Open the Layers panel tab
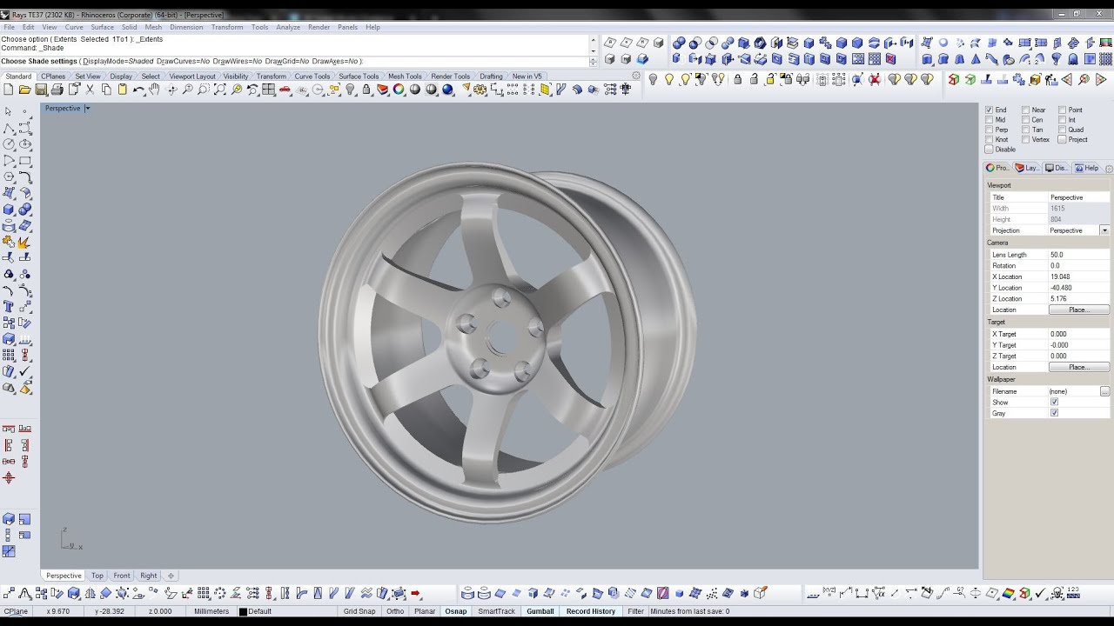The width and height of the screenshot is (1114, 626). point(1027,168)
